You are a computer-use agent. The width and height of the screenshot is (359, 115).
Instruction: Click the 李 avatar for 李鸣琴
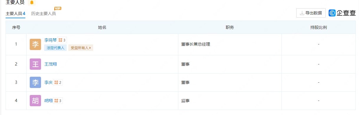coord(35,44)
